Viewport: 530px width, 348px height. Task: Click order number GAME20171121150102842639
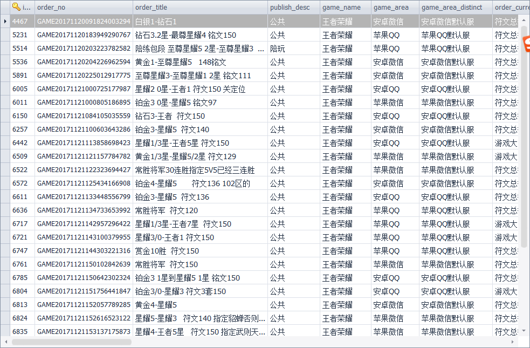pyautogui.click(x=84, y=264)
